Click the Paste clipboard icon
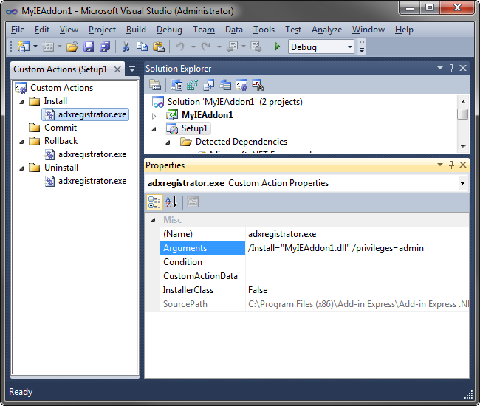The image size is (480, 406). coord(159,47)
